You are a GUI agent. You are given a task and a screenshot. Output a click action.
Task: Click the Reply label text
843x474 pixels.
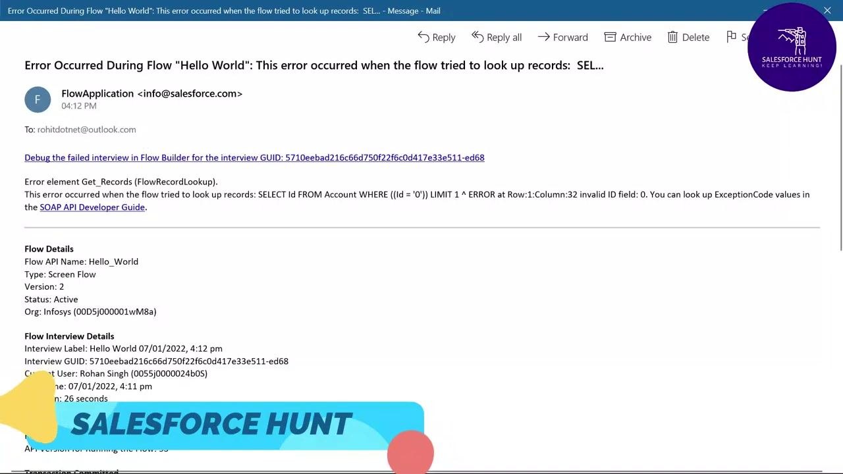(444, 38)
